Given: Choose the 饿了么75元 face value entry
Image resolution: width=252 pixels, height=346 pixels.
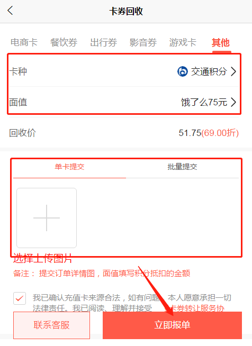Looking at the screenshot, I should (x=204, y=102).
